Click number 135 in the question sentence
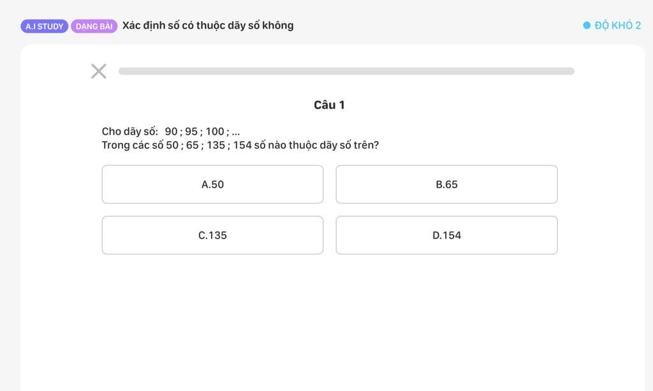Screen dimensions: 653x391 tap(216, 145)
